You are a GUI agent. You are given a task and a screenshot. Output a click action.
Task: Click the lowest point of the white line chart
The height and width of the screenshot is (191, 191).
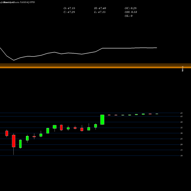(x=14, y=60)
